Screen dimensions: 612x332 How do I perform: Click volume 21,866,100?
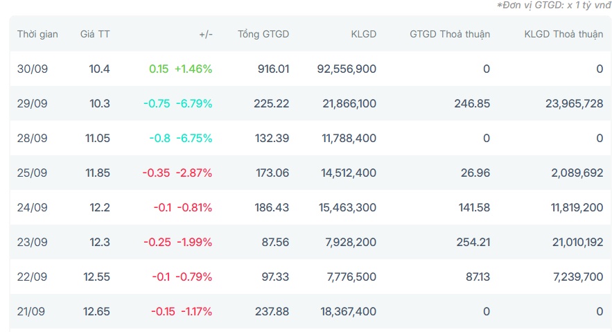349,104
